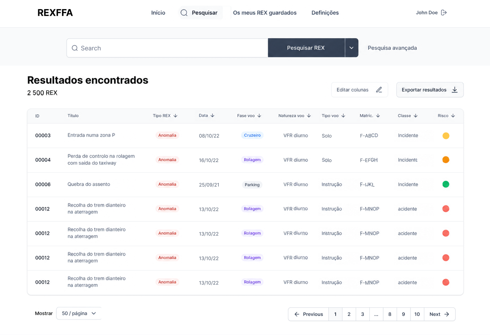Screen dimensions: 490x335
Task: Sort by Tipo REX column arrow
Action: (x=176, y=116)
